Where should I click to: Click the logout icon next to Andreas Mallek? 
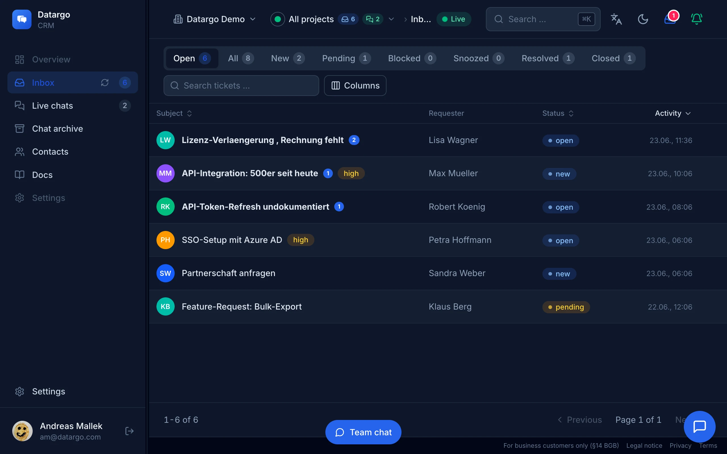(129, 431)
